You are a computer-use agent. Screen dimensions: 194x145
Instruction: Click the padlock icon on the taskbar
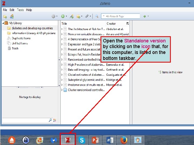26,140
